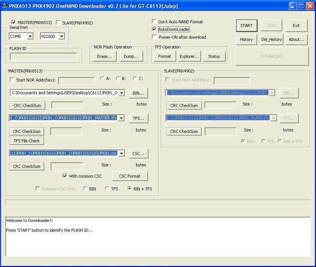Click the START button
Viewport: 316px width, 267px height.
[247, 26]
